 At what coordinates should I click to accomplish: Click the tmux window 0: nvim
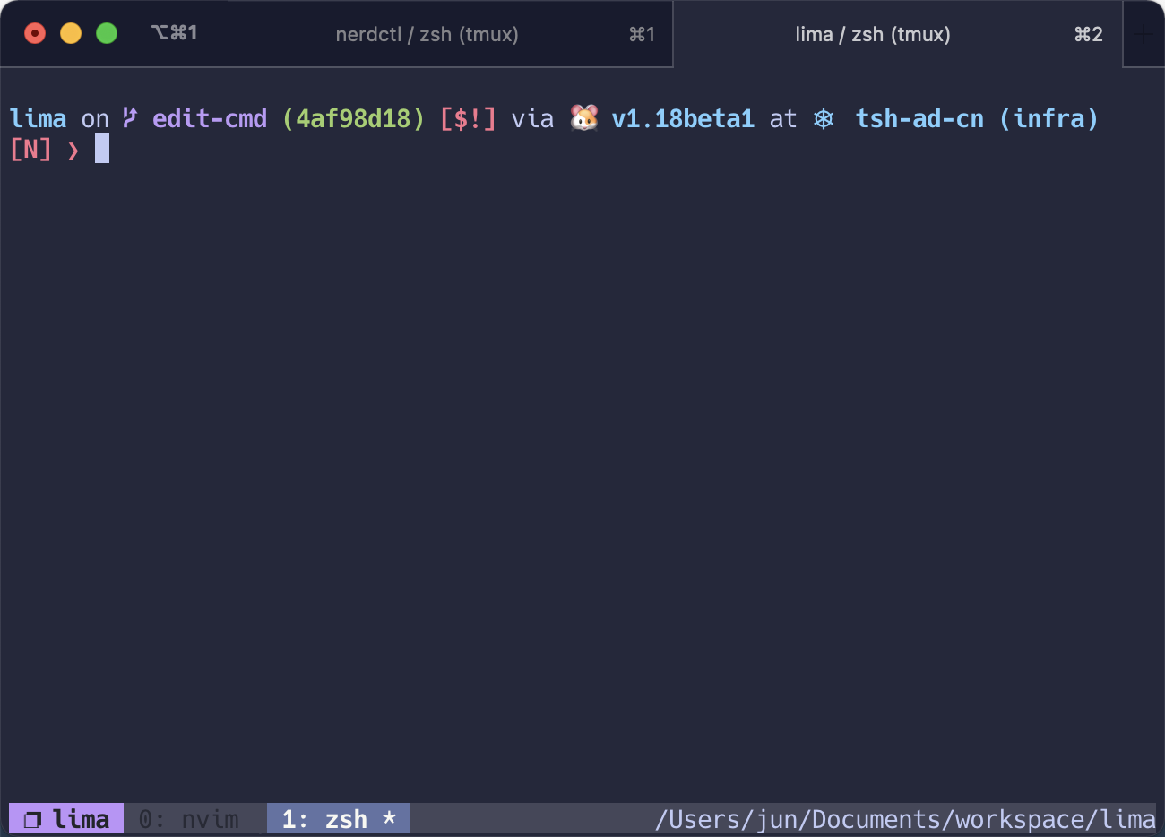[x=189, y=819]
